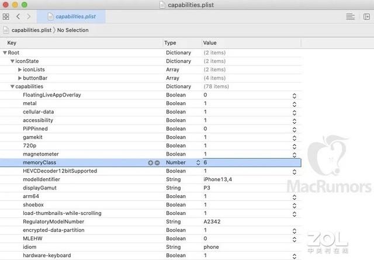Toggle the FloatingLiveAppOverlay Boolean stepper

[295, 96]
